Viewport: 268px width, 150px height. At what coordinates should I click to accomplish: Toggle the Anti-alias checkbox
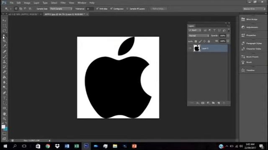[x=97, y=9]
